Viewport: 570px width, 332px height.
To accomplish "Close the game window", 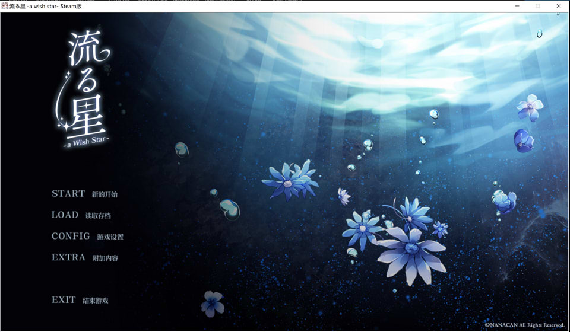I will [x=559, y=6].
